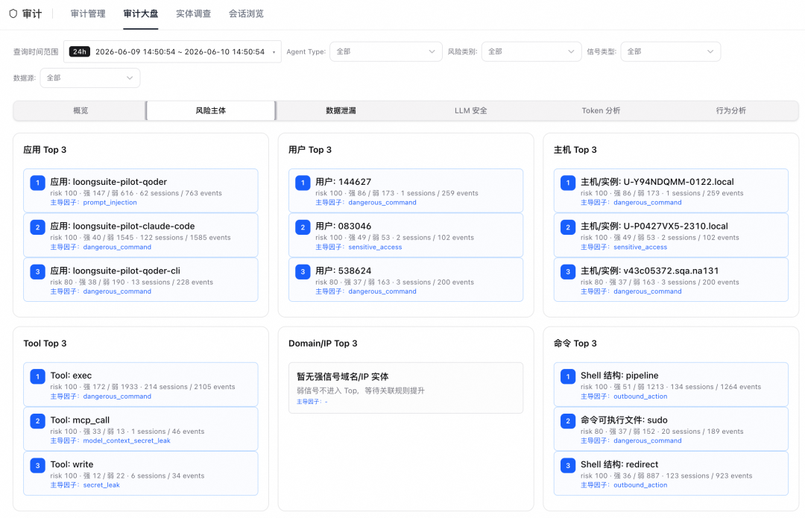Click outbound_action link under Shell pipeline
Image resolution: width=805 pixels, height=518 pixels.
click(x=640, y=397)
